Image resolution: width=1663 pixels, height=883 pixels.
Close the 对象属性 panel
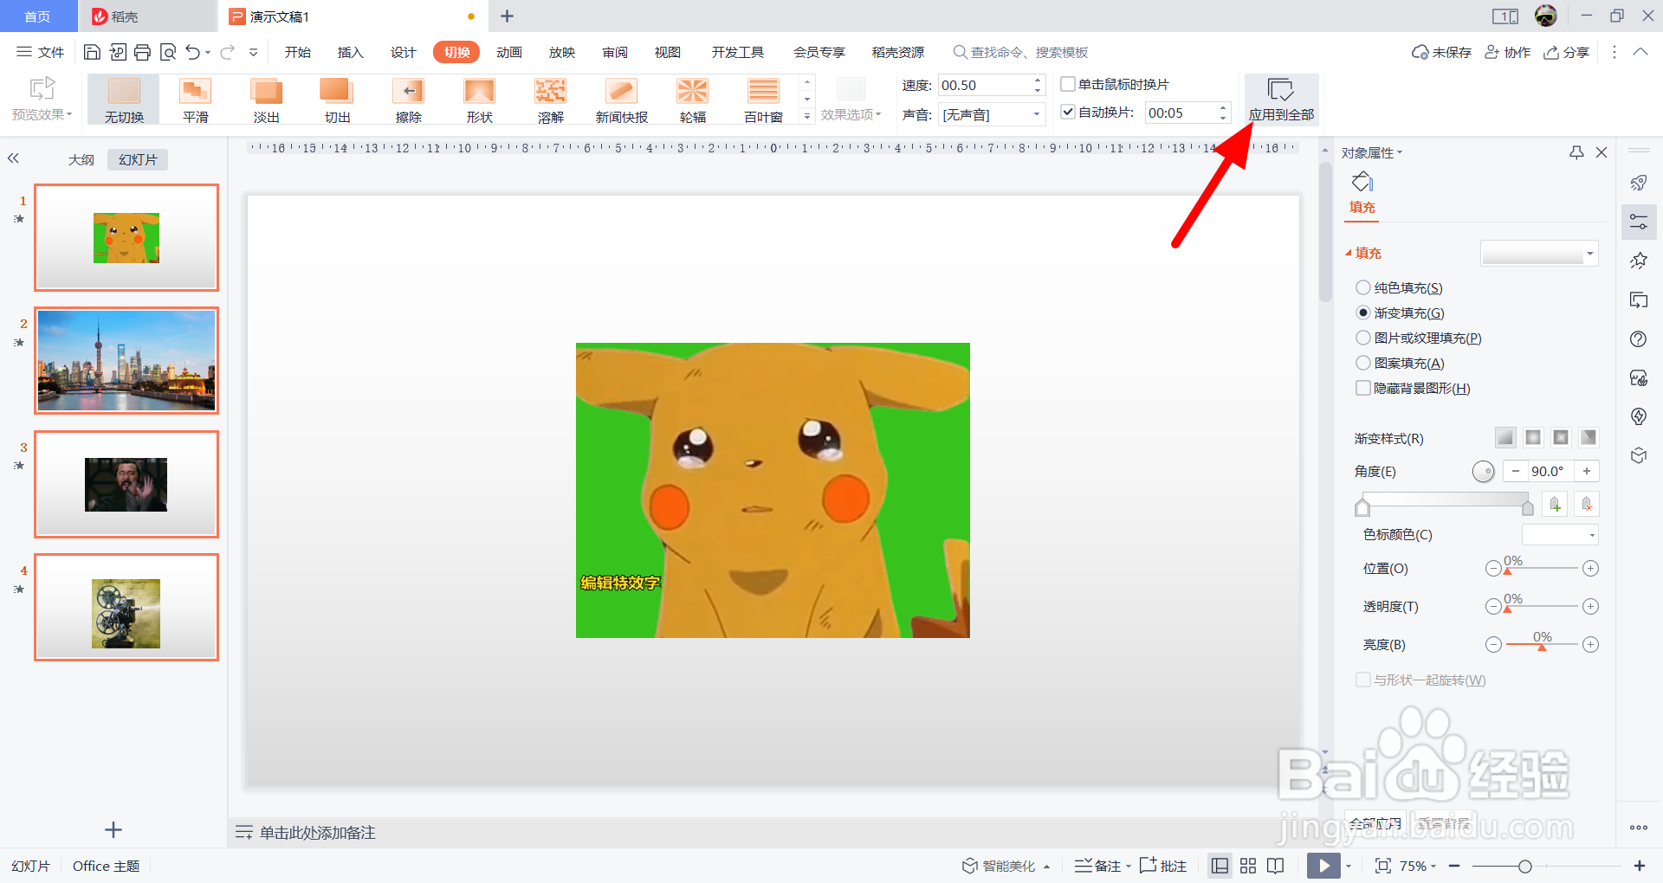pos(1602,152)
